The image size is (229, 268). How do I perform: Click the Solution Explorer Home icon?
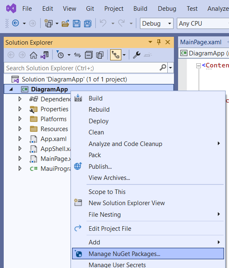(x=34, y=55)
